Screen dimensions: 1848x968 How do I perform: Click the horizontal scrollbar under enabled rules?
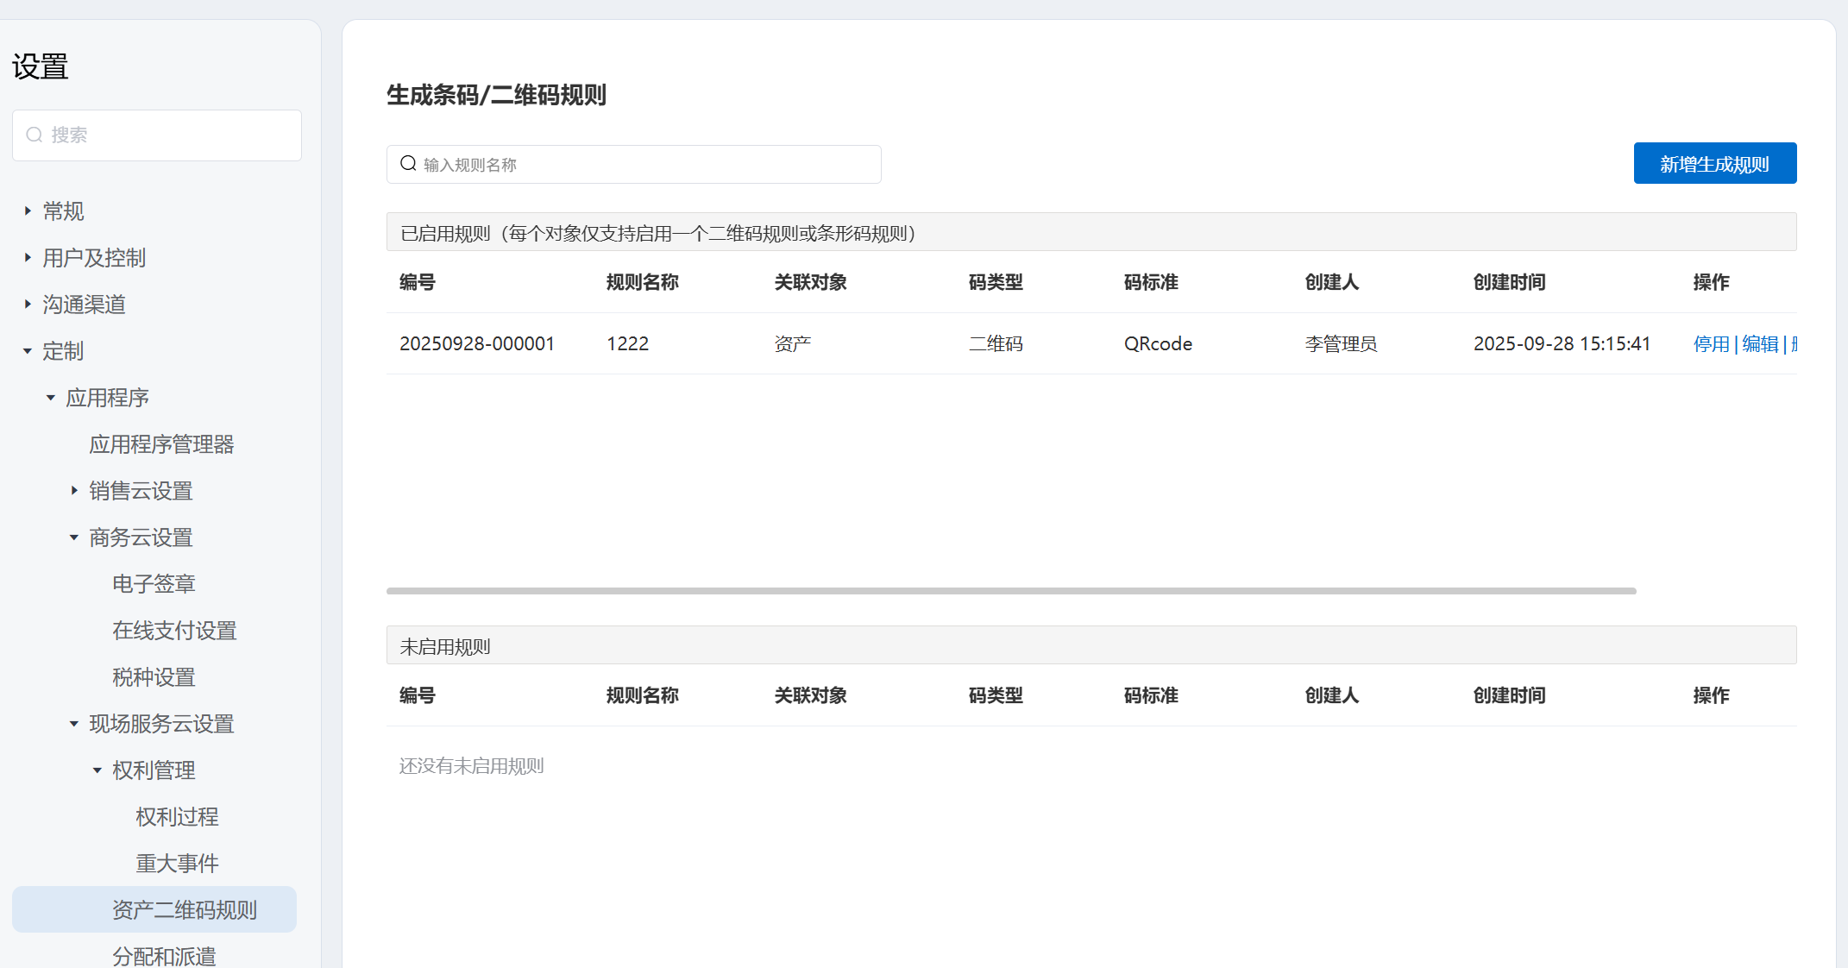[x=1011, y=591]
